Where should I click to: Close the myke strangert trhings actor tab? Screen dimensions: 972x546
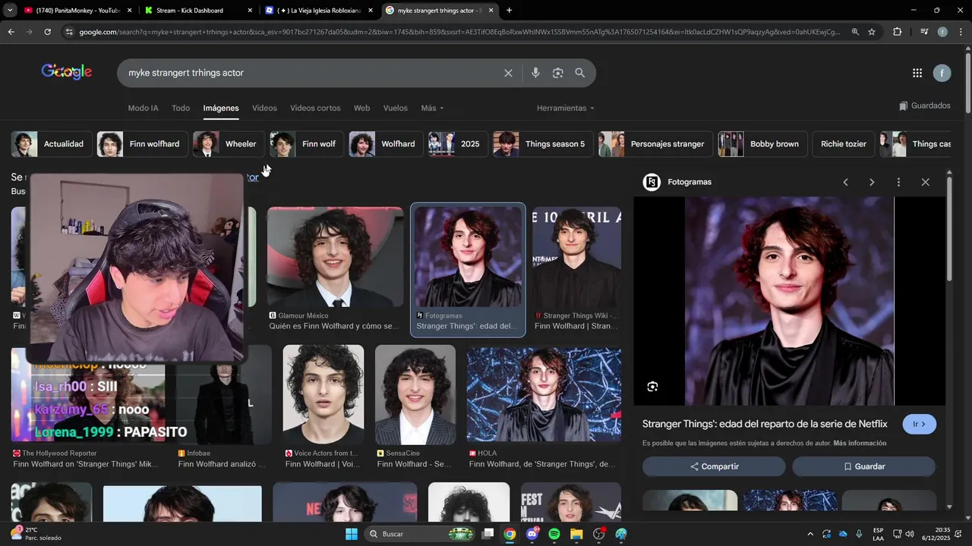(x=491, y=11)
